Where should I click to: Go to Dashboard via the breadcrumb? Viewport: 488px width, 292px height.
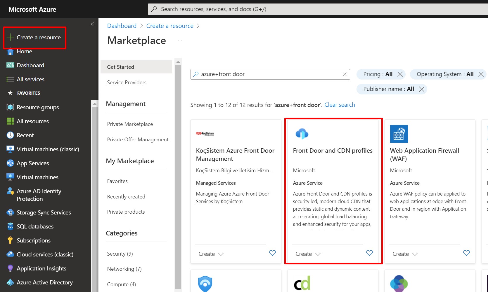[122, 26]
